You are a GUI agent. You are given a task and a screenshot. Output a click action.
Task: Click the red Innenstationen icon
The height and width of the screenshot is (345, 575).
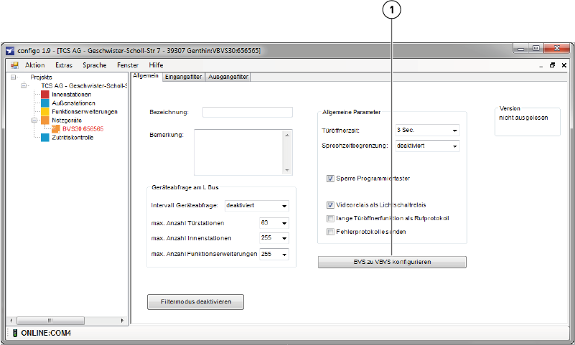(x=46, y=95)
